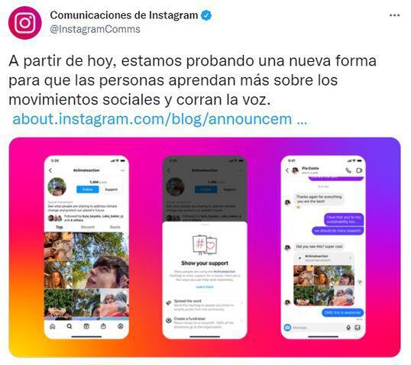Switch to the Reels tab
Screen dimensions: 411x365
click(115, 227)
